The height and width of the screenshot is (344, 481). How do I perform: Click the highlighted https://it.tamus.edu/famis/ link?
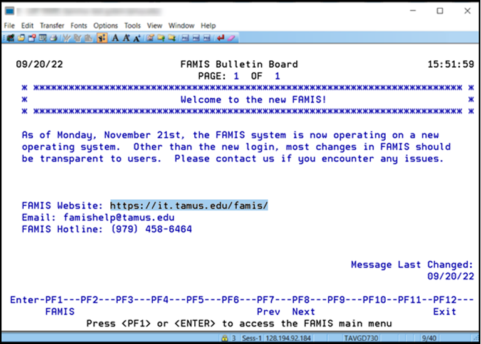pos(189,206)
